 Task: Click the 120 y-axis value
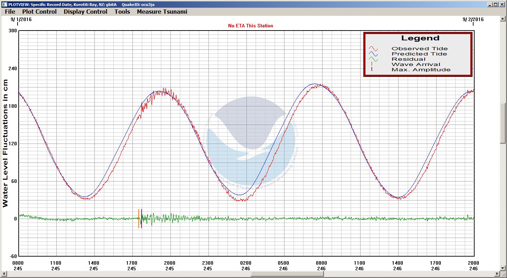pos(13,144)
